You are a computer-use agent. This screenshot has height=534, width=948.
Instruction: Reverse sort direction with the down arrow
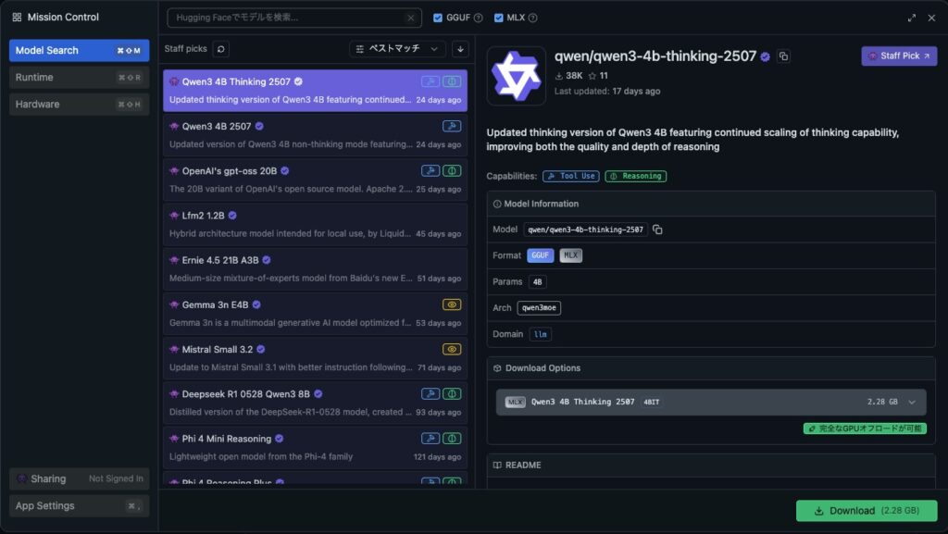(x=461, y=49)
